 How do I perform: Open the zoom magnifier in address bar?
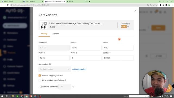pos(151,5)
